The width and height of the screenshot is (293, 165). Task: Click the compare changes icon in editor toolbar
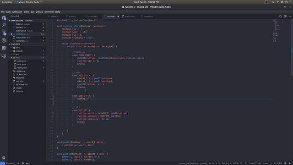click(280, 16)
